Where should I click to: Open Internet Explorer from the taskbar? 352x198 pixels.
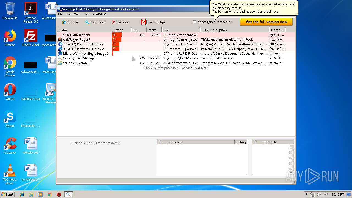coord(22,194)
